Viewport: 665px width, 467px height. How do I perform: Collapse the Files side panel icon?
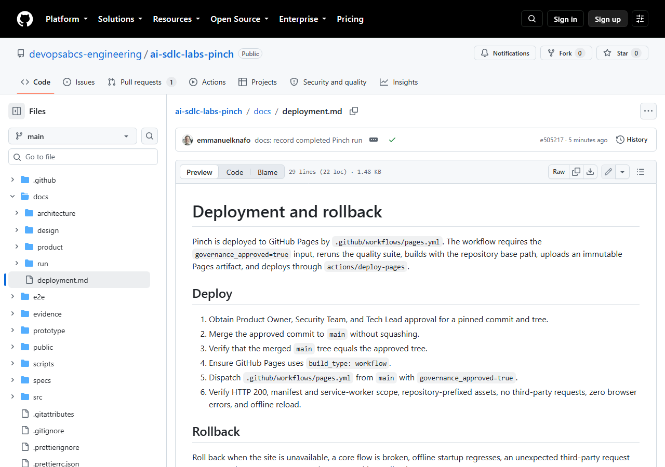tap(17, 111)
